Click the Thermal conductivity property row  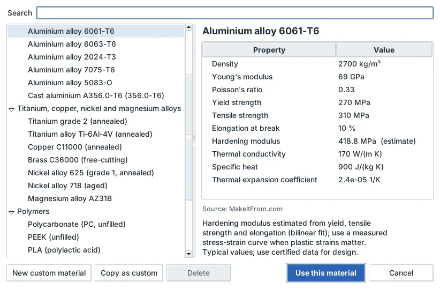point(317,154)
